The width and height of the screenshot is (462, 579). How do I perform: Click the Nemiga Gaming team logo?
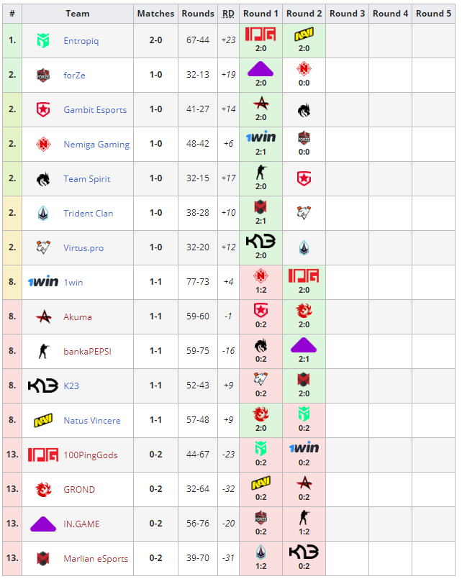pyautogui.click(x=43, y=145)
